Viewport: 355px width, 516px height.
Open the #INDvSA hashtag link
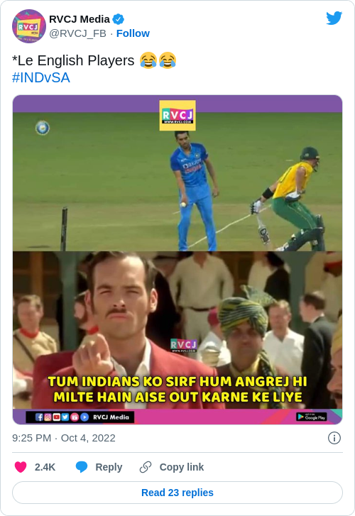pyautogui.click(x=41, y=77)
